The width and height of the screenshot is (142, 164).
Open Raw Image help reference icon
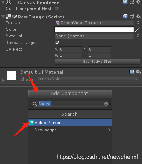(x=125, y=17)
